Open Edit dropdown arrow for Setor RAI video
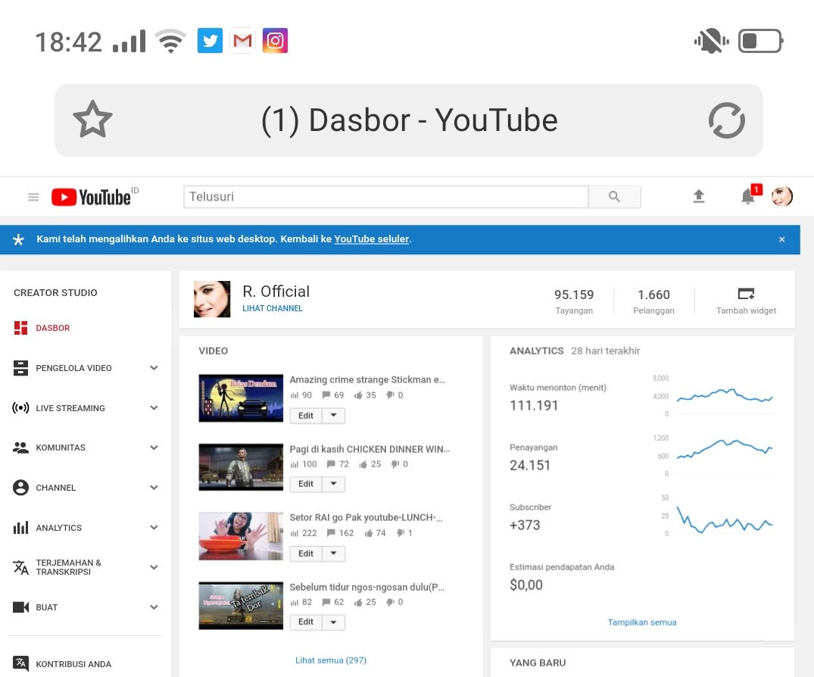This screenshot has height=677, width=814. (x=334, y=554)
